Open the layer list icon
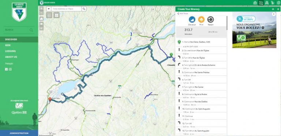 pos(49,15)
